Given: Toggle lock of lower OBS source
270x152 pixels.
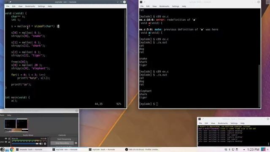Looking at the screenshot, I should point(9,142).
